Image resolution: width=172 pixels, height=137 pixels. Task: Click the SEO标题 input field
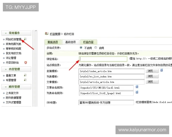coord(106,102)
